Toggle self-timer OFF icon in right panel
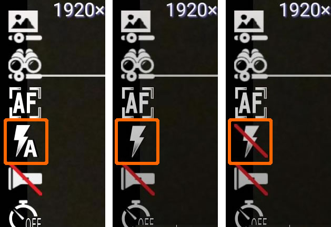This screenshot has width=331, height=227. point(251,213)
